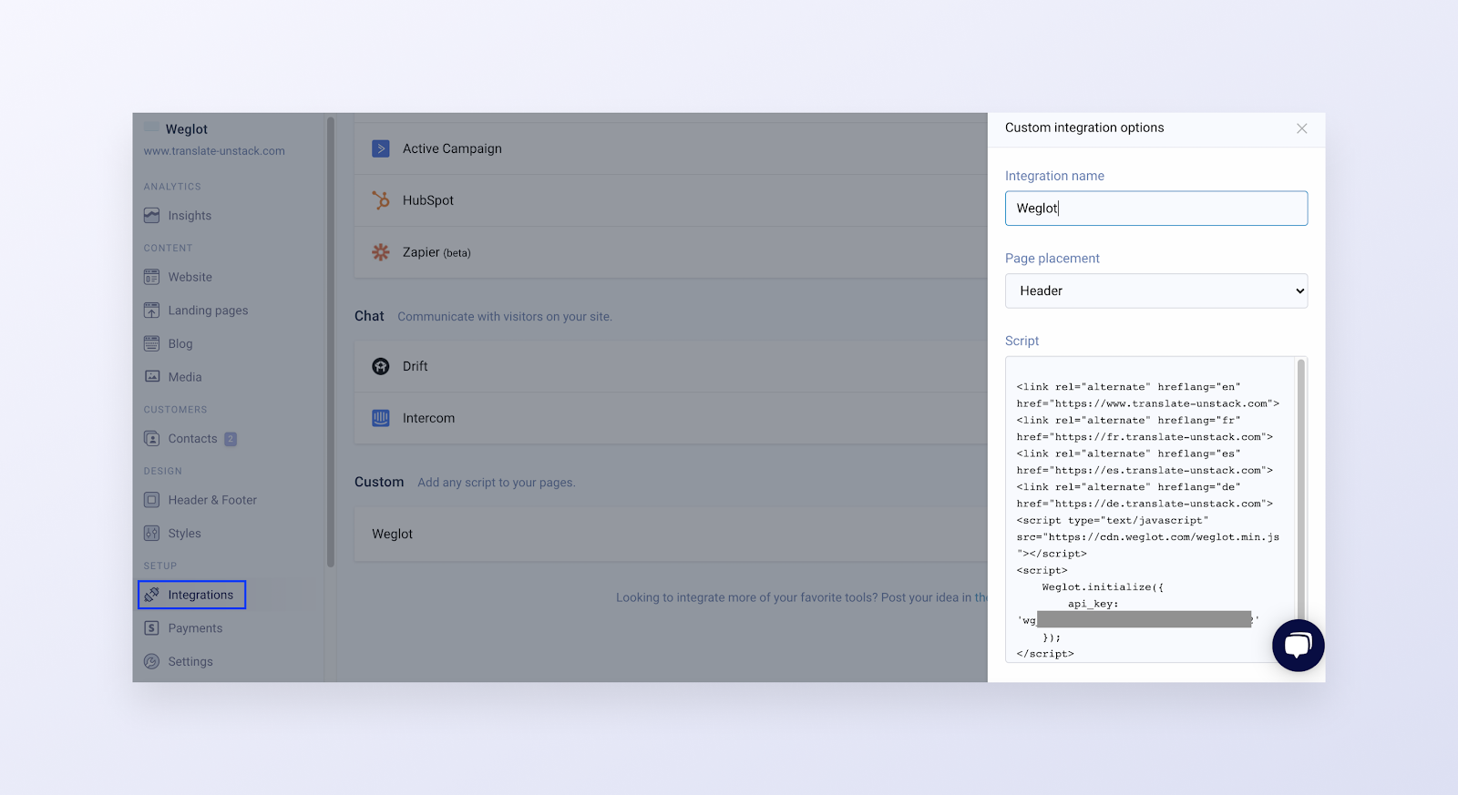Click the Chat section heading

(369, 316)
